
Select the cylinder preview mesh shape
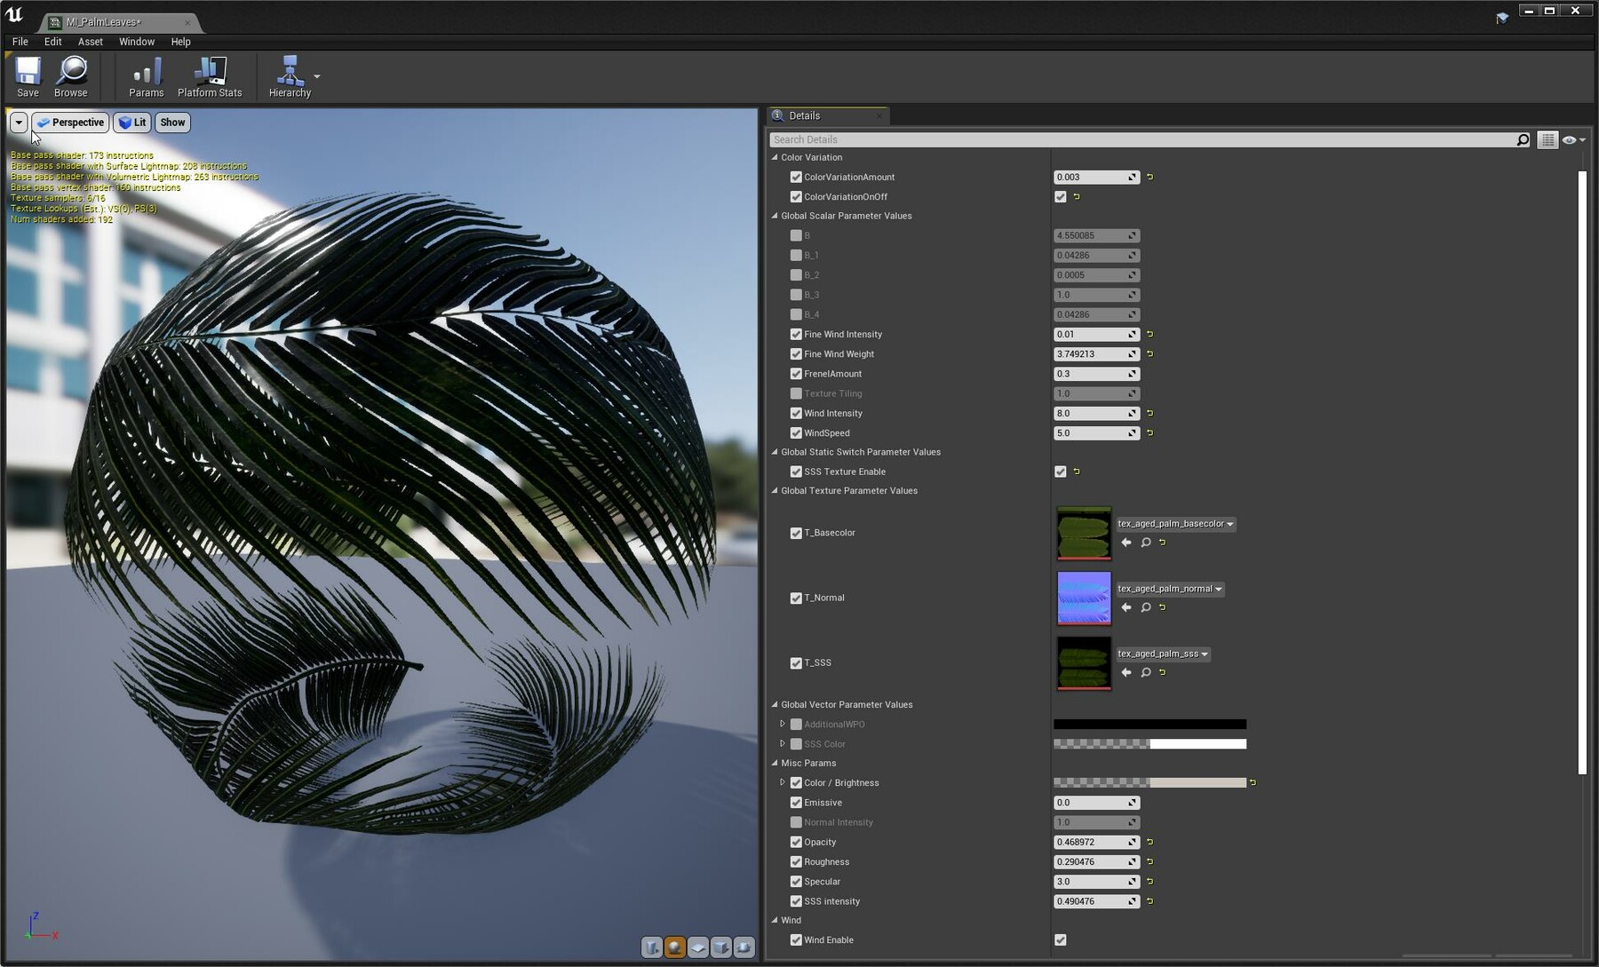651,947
